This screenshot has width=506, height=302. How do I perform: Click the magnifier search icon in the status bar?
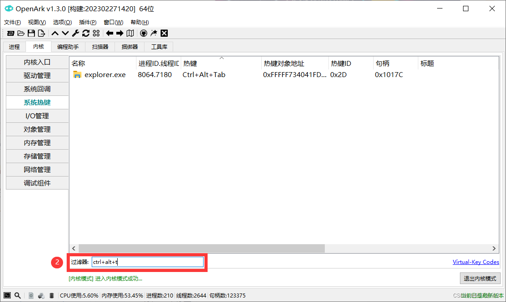tap(17, 295)
